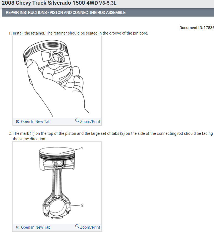Click the open-in-new-tab icon under retainer diagram
The height and width of the screenshot is (232, 214).
(18, 122)
